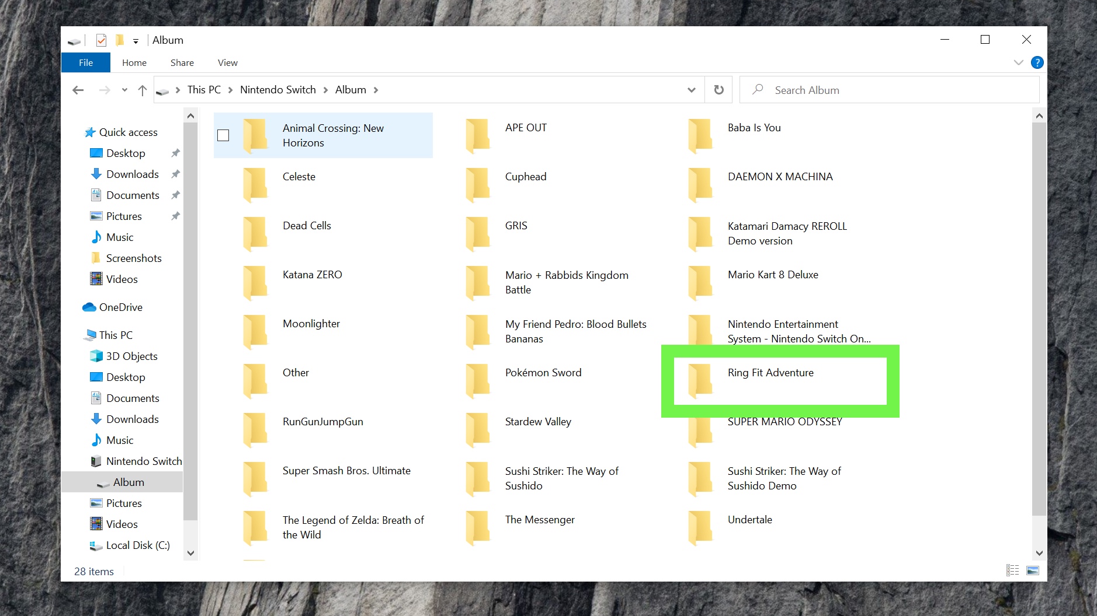Open Screenshots folder in navigation pane

pos(127,258)
